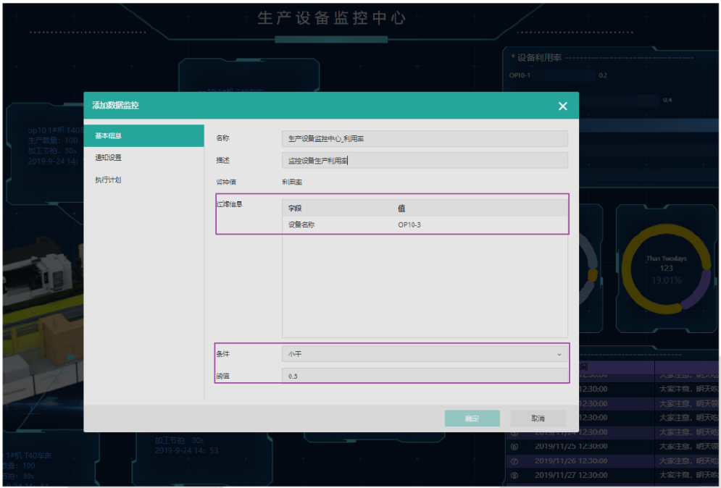
Task: Click the 利用率 monitored value text
Action: [x=292, y=182]
